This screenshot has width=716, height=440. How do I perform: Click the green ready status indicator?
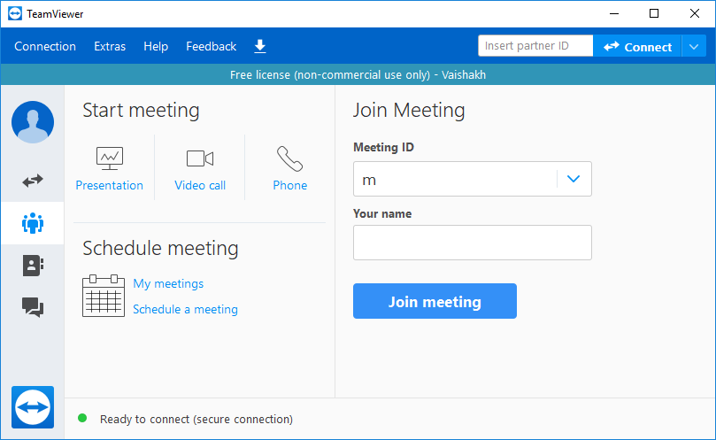coord(82,418)
